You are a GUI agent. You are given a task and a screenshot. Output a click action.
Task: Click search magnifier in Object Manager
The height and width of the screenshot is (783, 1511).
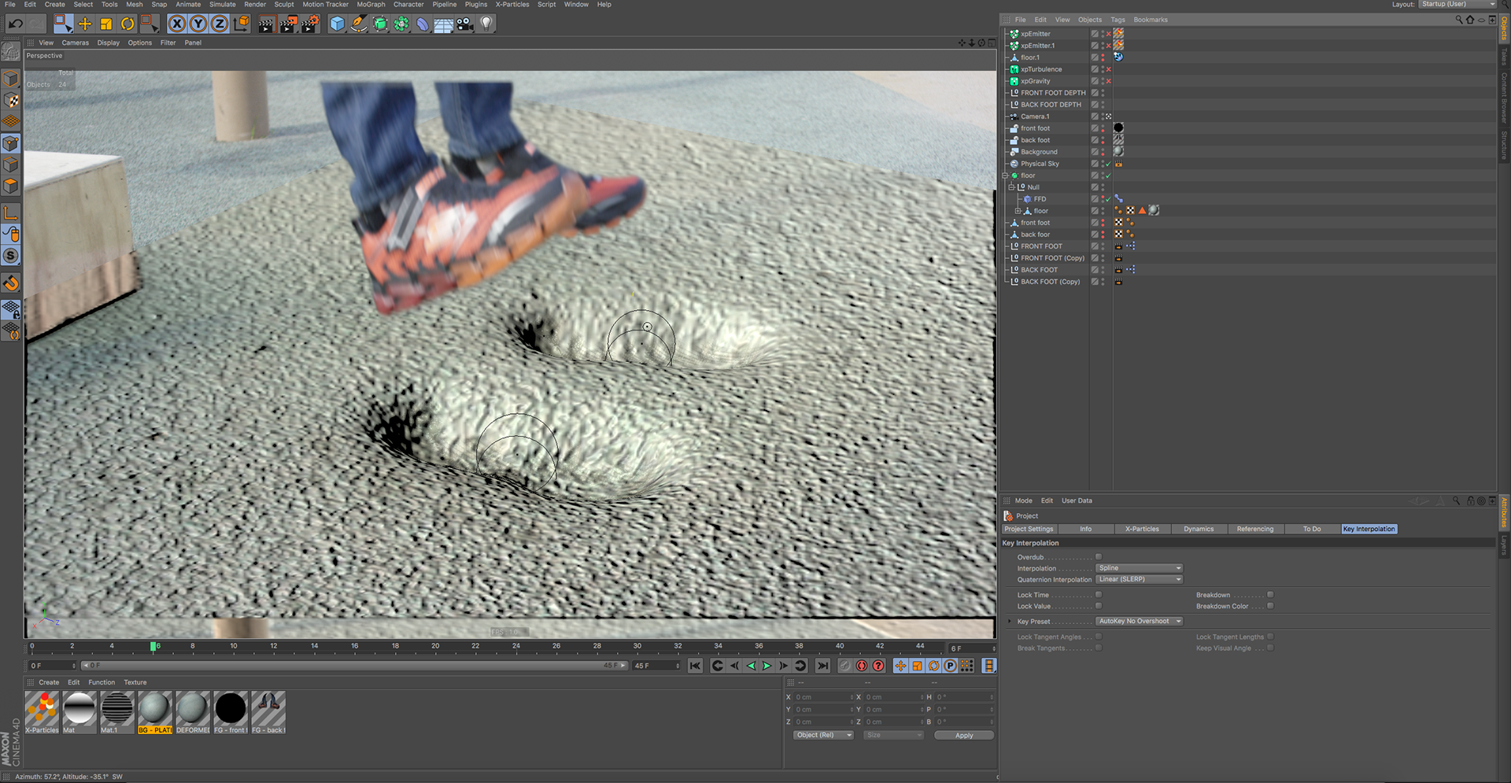(x=1458, y=20)
